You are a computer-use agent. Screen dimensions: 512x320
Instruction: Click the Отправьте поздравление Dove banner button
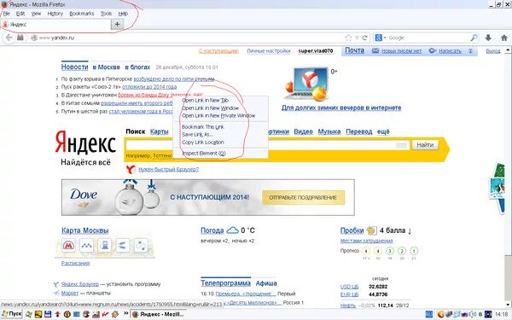(303, 198)
